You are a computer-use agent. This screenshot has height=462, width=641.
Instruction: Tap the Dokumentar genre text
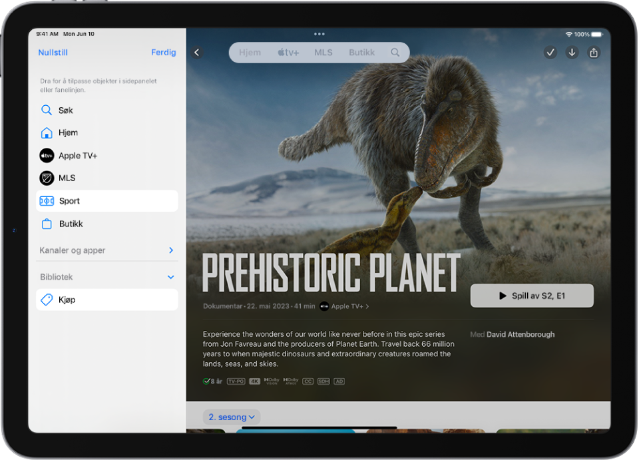point(223,307)
